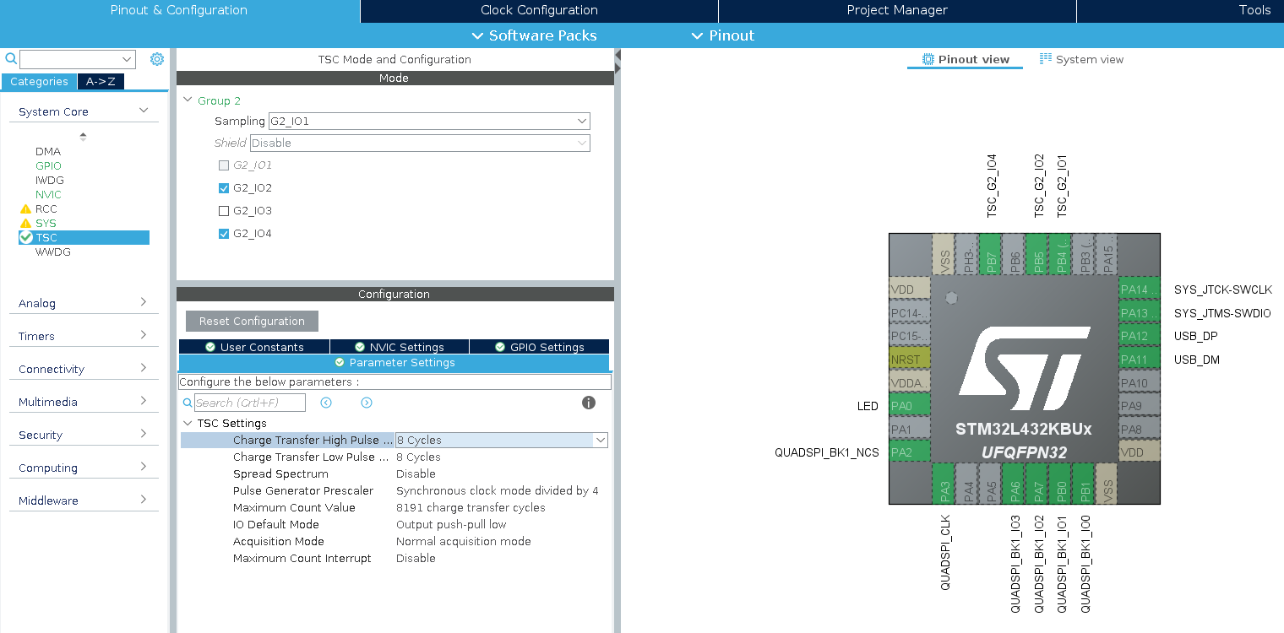Image resolution: width=1284 pixels, height=633 pixels.
Task: Click the PB7 pin on chip
Action: pyautogui.click(x=992, y=253)
